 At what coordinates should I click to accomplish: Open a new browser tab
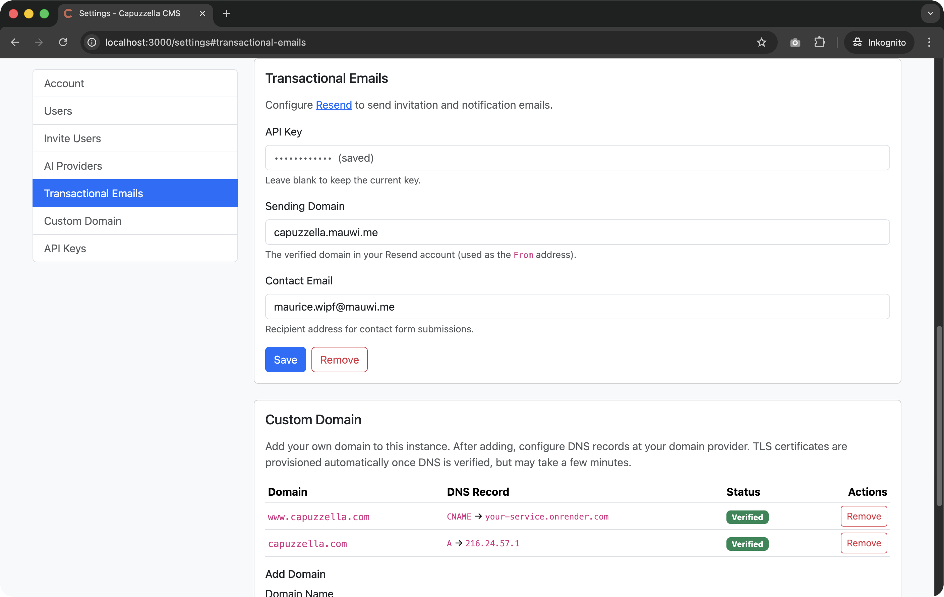click(x=226, y=13)
